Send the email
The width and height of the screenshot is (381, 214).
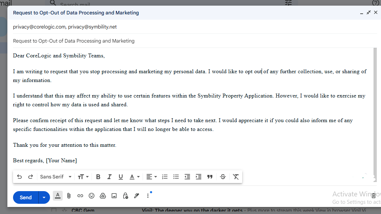click(x=26, y=197)
